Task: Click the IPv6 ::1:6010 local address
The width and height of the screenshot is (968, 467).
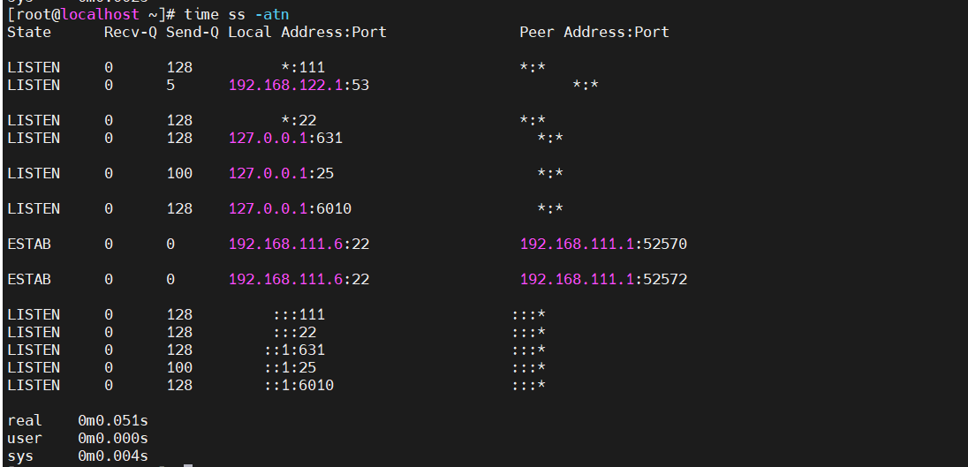Action: (299, 385)
